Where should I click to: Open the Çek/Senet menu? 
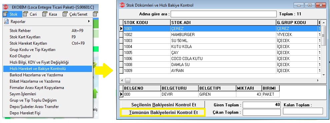click(75, 14)
